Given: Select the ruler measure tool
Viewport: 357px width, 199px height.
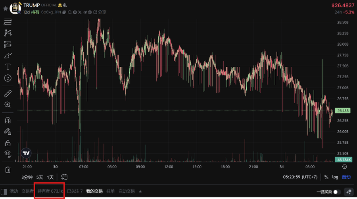Looking at the screenshot, I should [x=8, y=94].
